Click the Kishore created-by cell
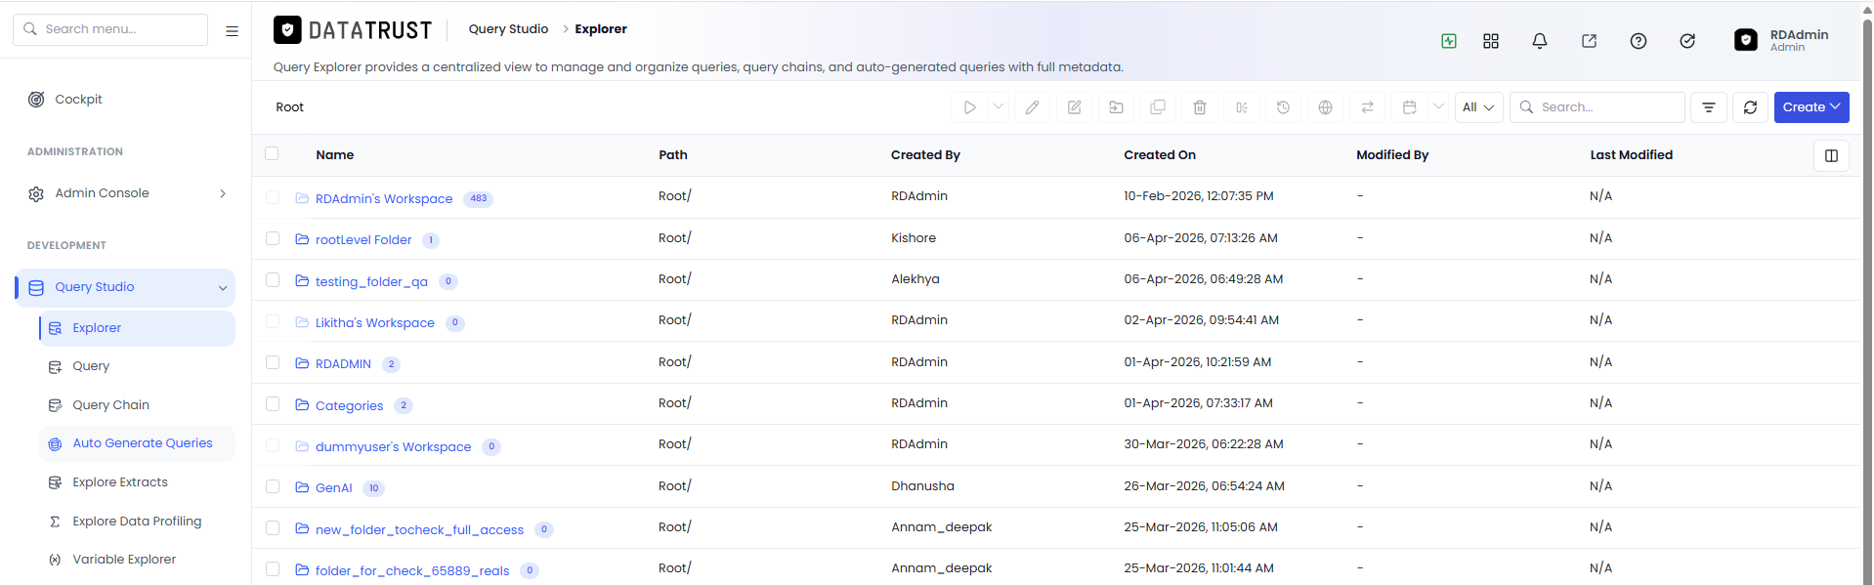This screenshot has width=1874, height=585. (x=914, y=238)
